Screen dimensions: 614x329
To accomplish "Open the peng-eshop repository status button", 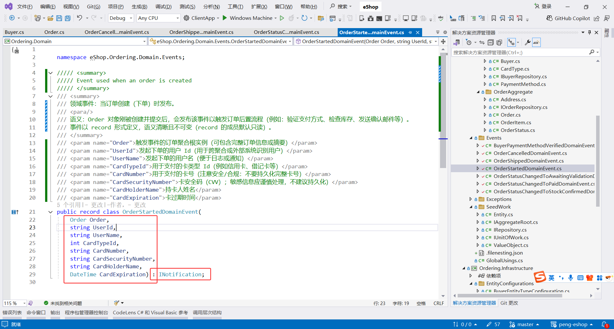I will pos(571,324).
